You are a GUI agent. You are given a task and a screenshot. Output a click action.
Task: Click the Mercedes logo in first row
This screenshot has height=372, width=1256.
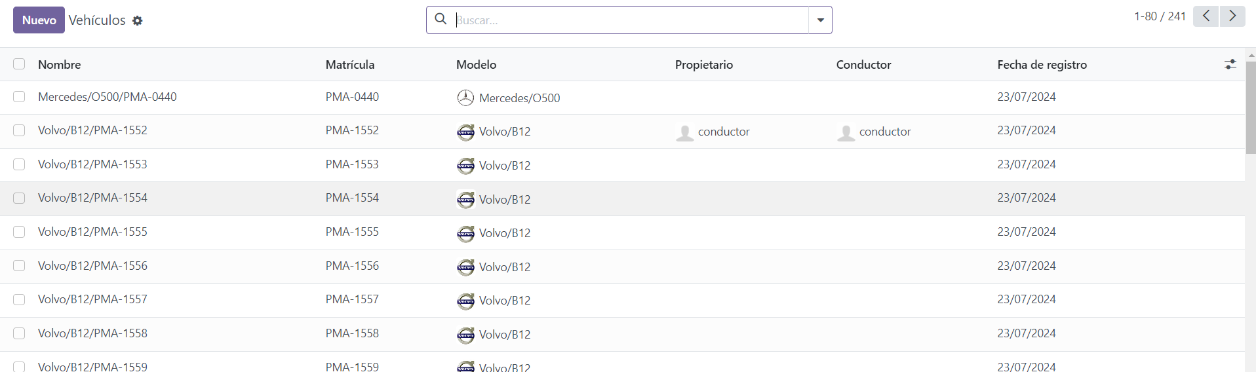pyautogui.click(x=465, y=98)
